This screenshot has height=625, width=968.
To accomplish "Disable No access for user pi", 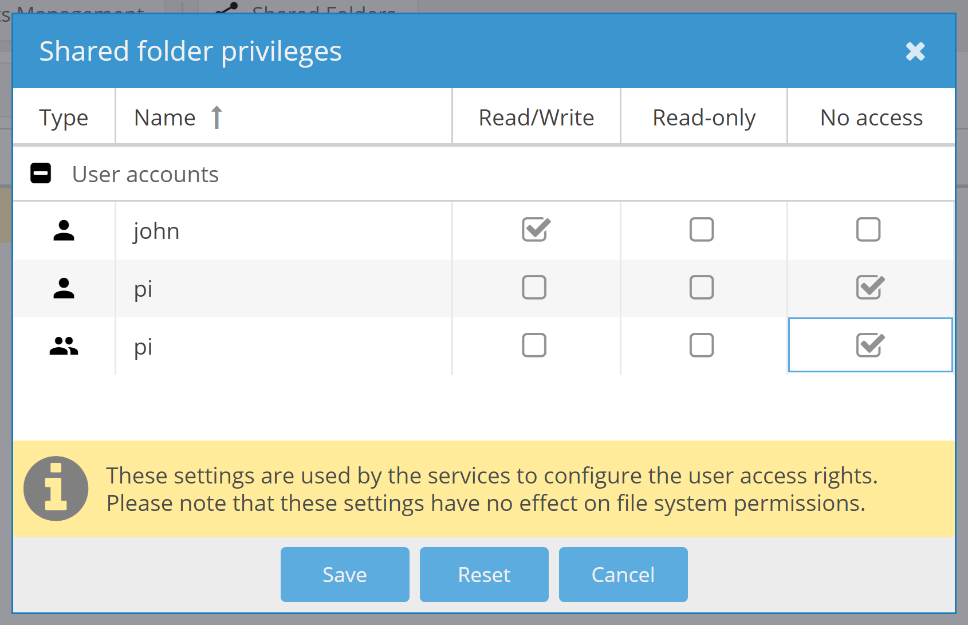I will tap(869, 288).
